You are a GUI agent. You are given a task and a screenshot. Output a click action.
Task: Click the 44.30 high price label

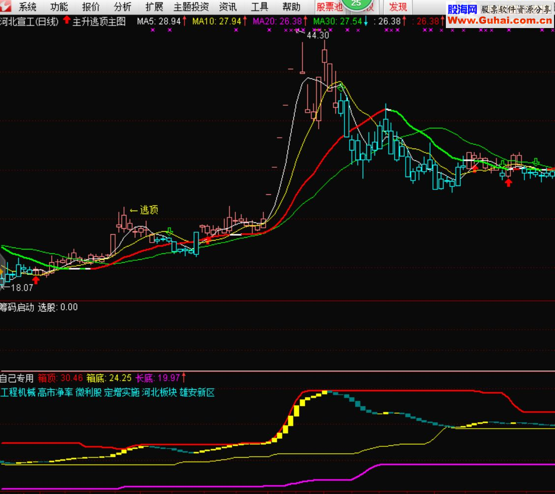[x=318, y=35]
